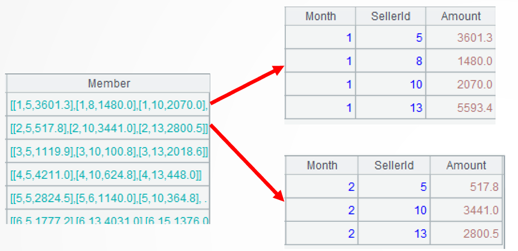The image size is (518, 251).
Task: Select the Member row starting with [[2,5,517.8]
Action: (109, 129)
